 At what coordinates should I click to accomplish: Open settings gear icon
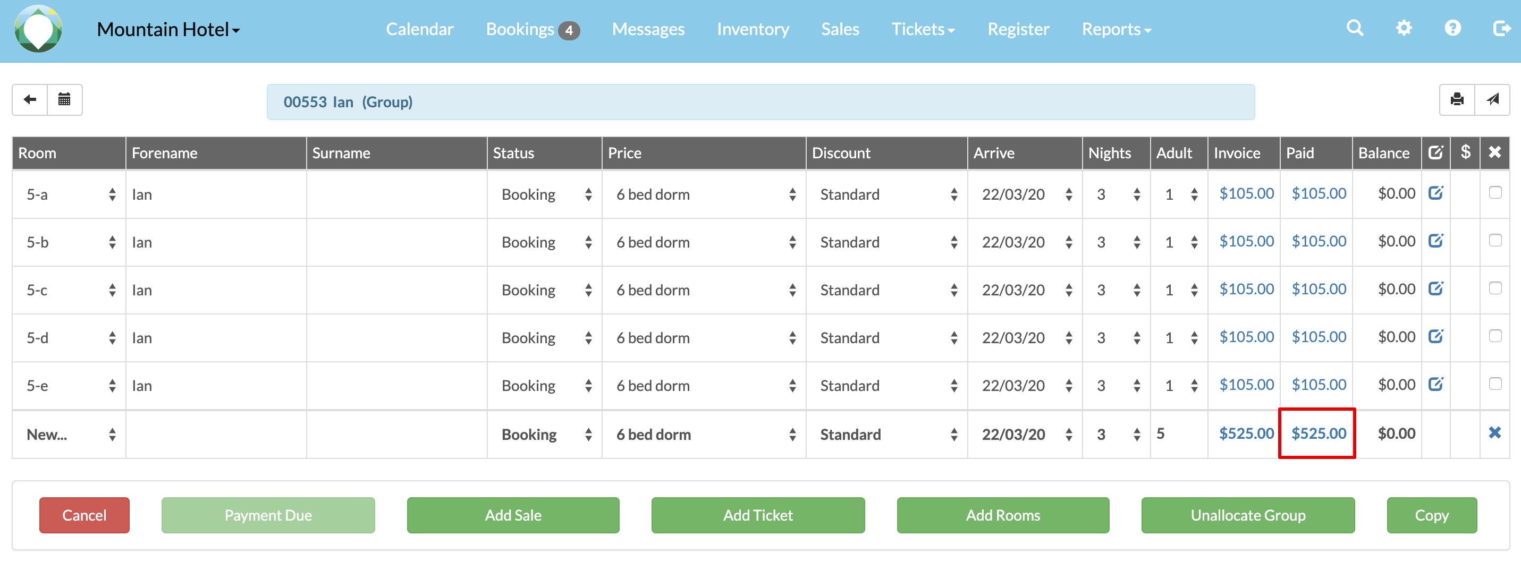click(1404, 28)
